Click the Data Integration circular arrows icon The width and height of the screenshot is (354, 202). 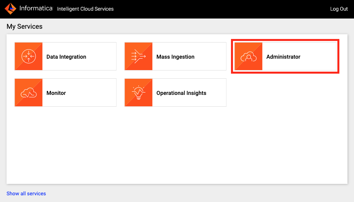click(28, 57)
